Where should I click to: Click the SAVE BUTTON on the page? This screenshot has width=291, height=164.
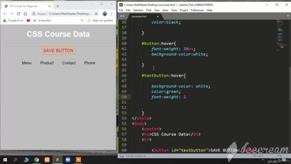click(x=58, y=51)
